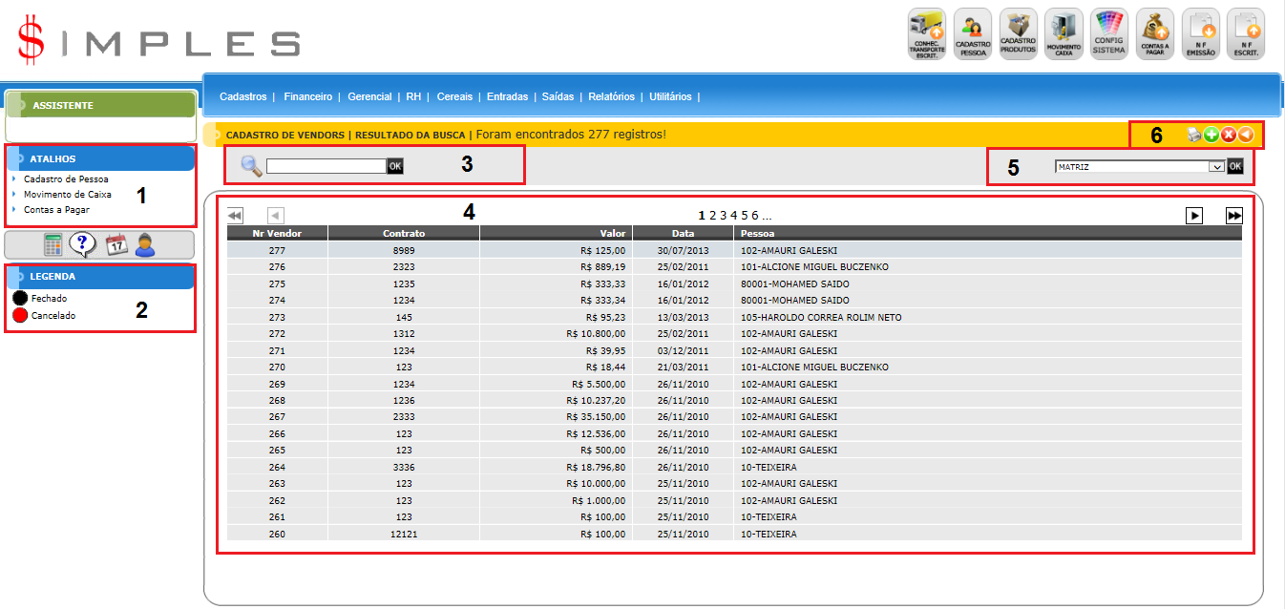Click the Cadastros menu item
The image size is (1285, 609).
coord(242,96)
